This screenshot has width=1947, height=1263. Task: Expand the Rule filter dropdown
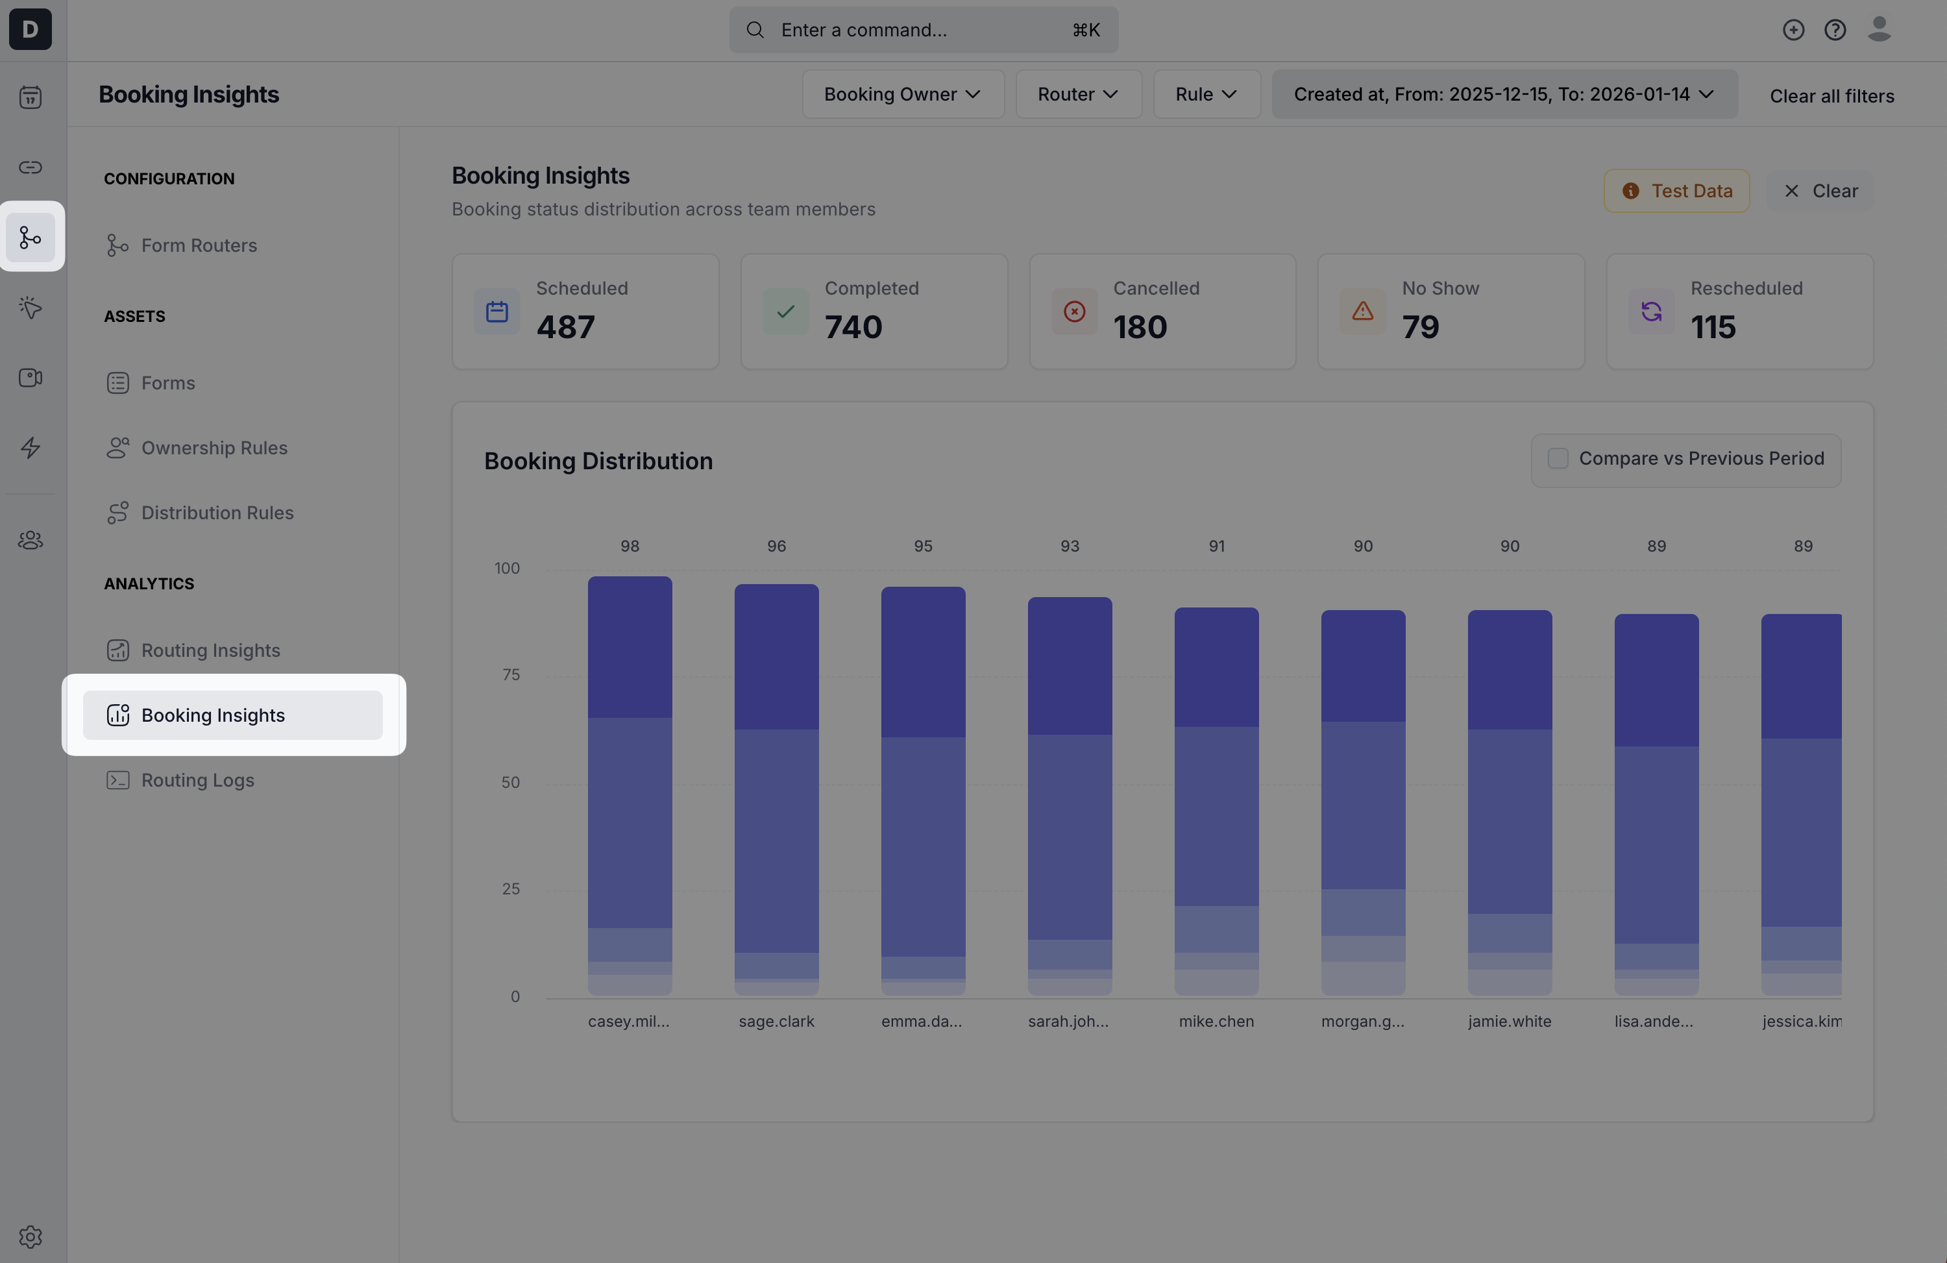coord(1206,94)
